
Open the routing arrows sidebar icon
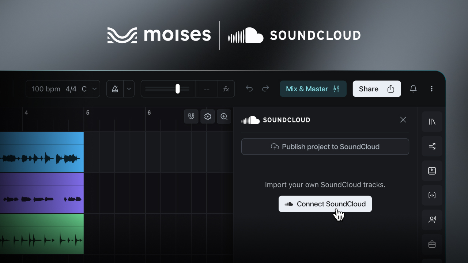[432, 146]
